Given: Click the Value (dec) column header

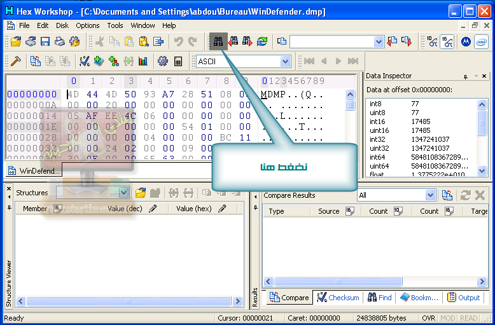Looking at the screenshot, I should pos(132,209).
